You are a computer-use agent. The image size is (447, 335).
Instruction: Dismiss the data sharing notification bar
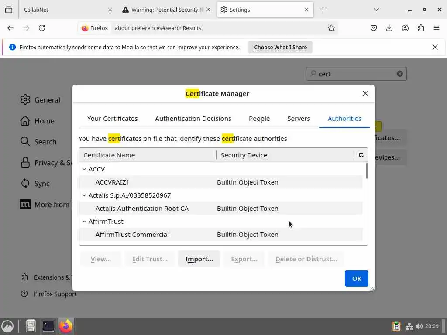[435, 47]
